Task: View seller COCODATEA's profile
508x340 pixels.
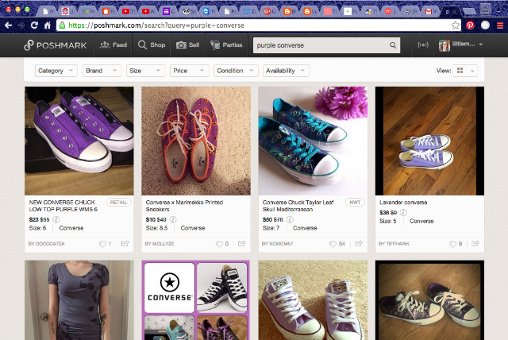Action: pyautogui.click(x=46, y=244)
